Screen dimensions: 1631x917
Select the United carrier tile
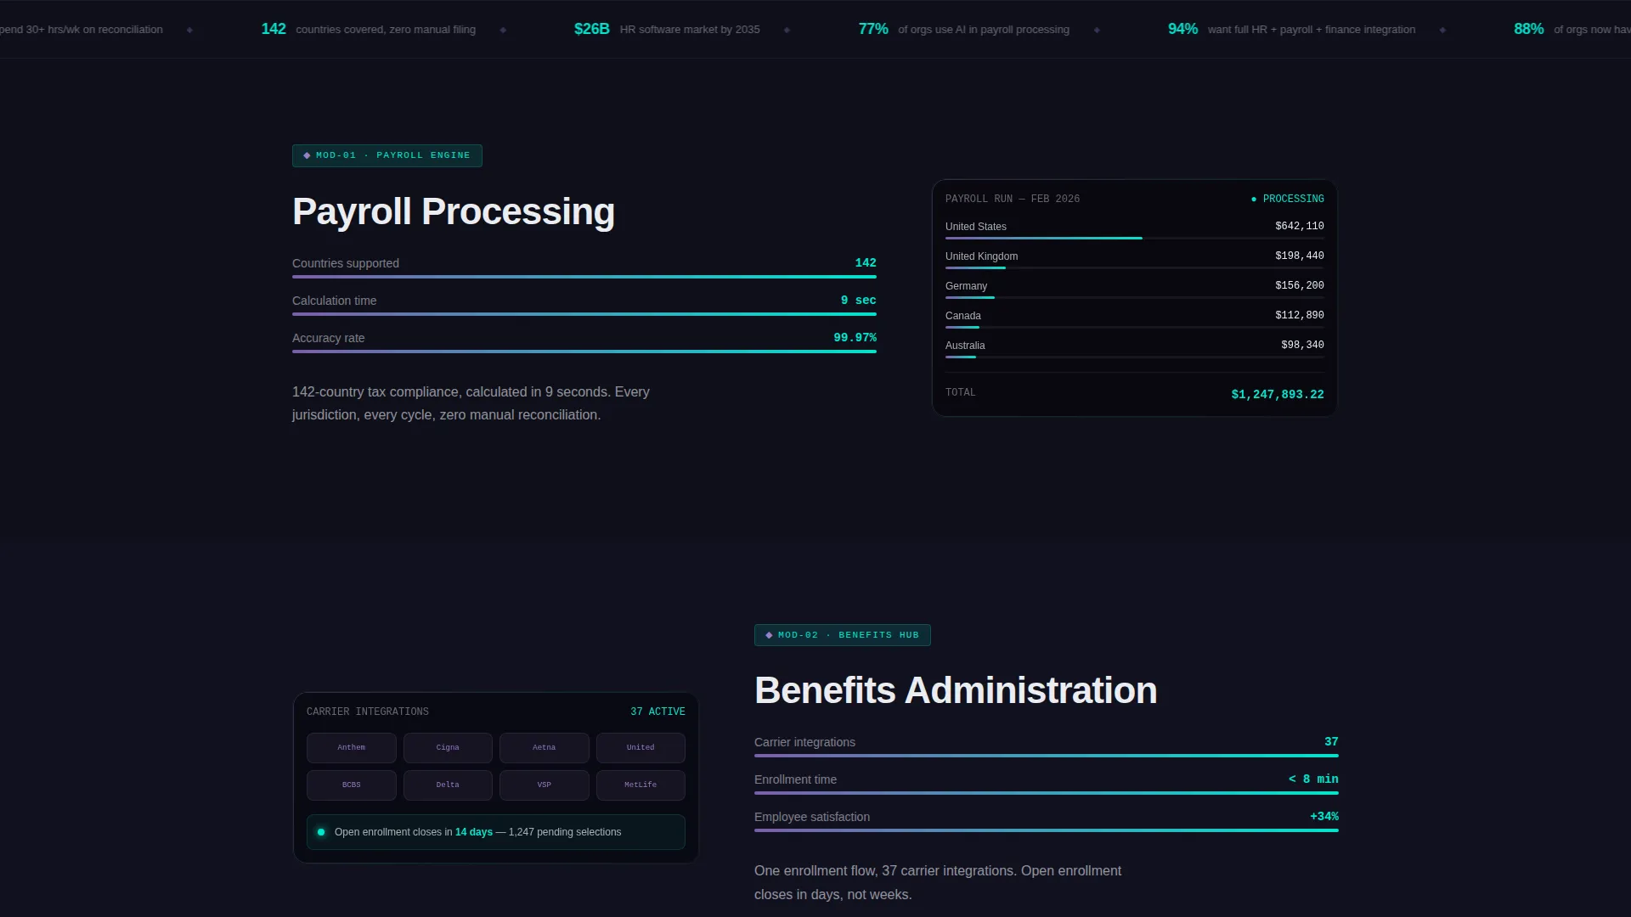pyautogui.click(x=641, y=748)
